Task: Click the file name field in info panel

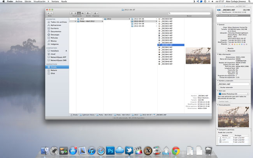Action: click(233, 84)
